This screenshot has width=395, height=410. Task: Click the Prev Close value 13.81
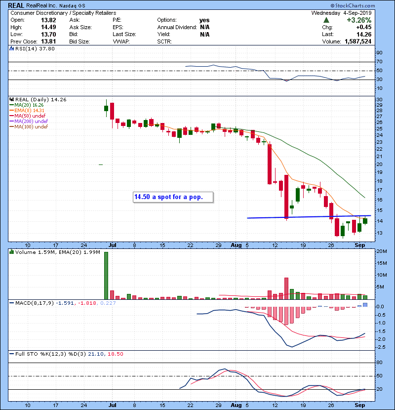(48, 41)
